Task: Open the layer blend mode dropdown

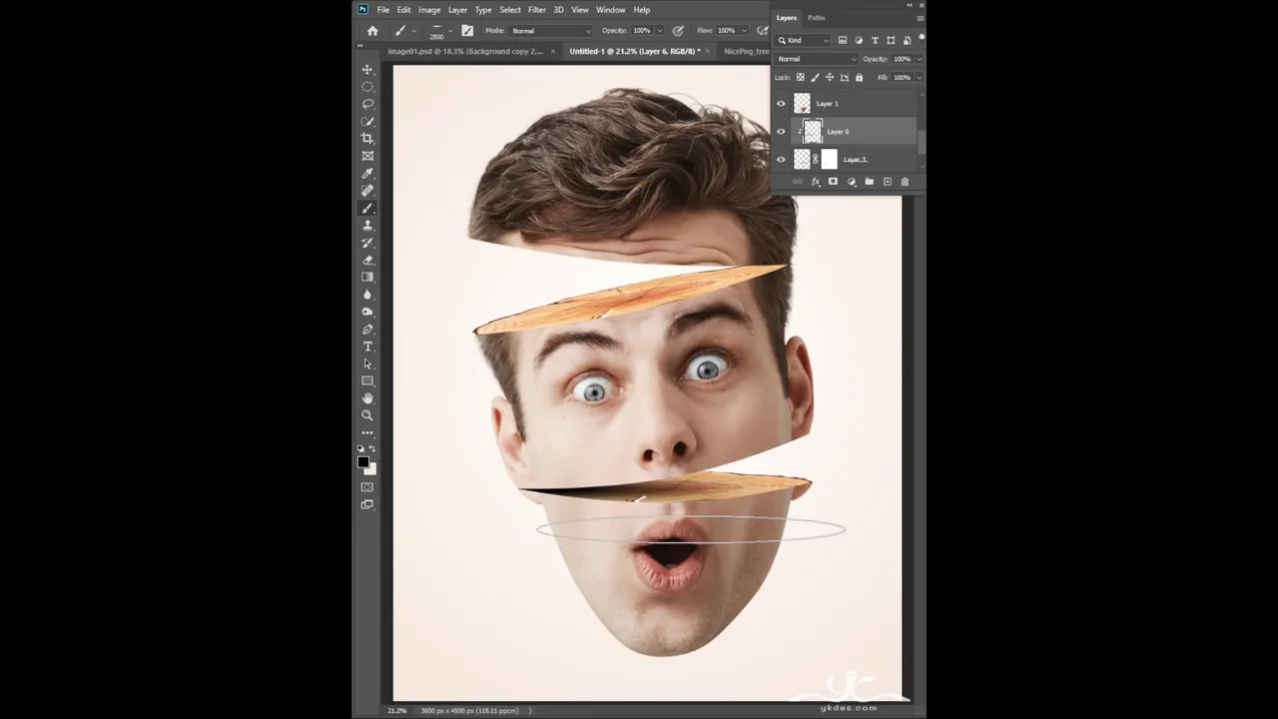Action: [817, 59]
